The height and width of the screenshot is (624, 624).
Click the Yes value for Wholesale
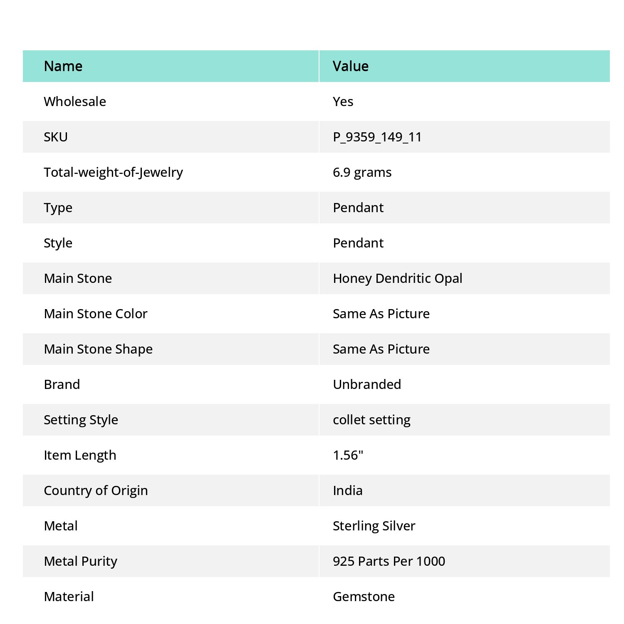click(343, 102)
